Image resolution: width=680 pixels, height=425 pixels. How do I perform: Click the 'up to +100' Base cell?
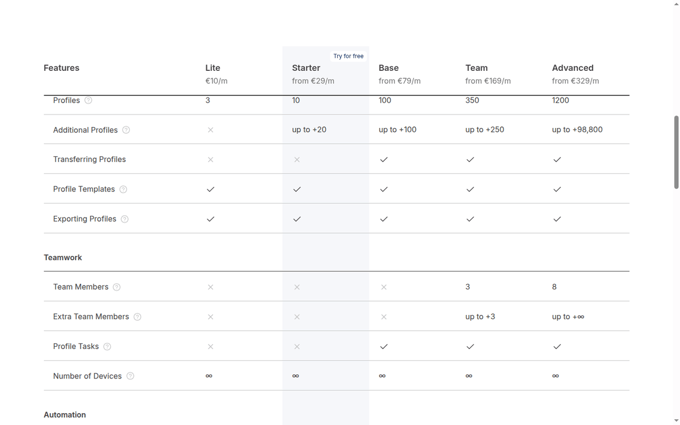(x=398, y=130)
